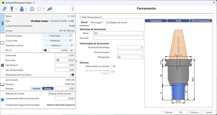Select the tool section icon in left sidebar
Screen dimensions: 217x115
2,24
